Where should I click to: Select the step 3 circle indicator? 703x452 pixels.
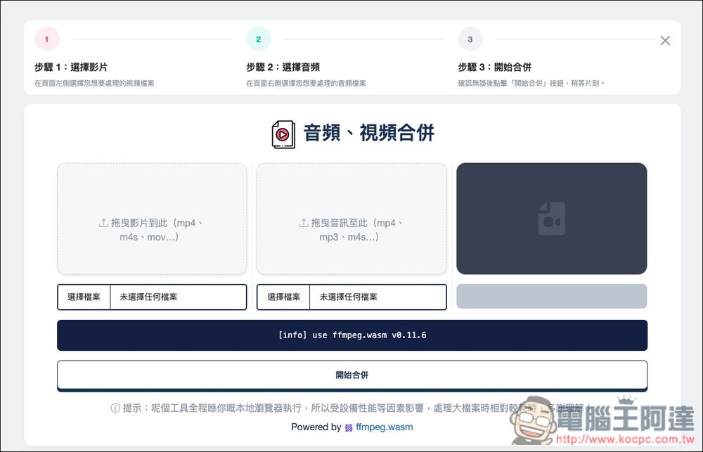[x=470, y=39]
